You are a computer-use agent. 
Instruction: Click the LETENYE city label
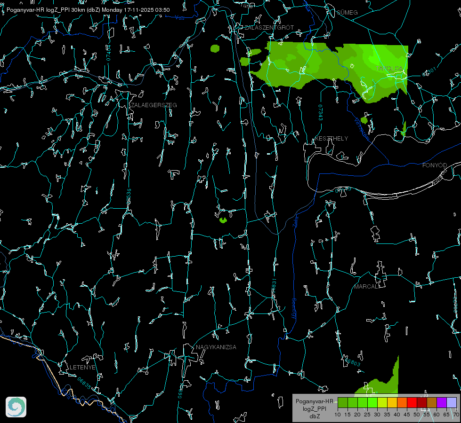[x=82, y=368]
